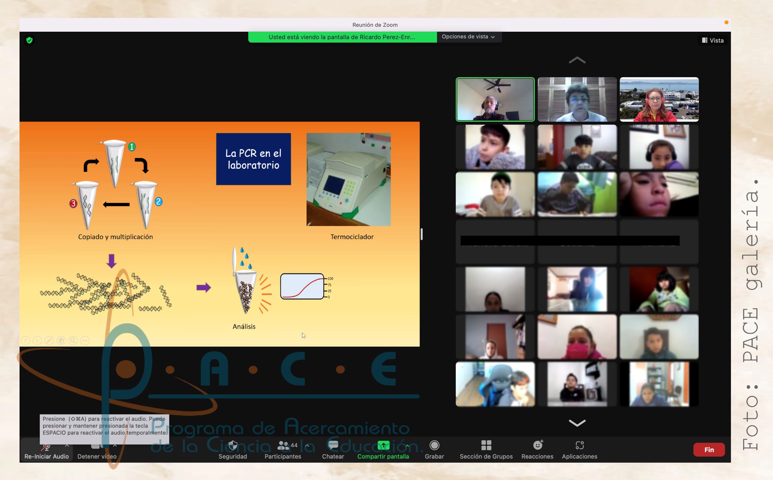Start recording with the Grabar button

434,450
